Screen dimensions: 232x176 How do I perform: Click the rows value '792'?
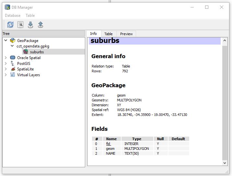[x=125, y=71]
